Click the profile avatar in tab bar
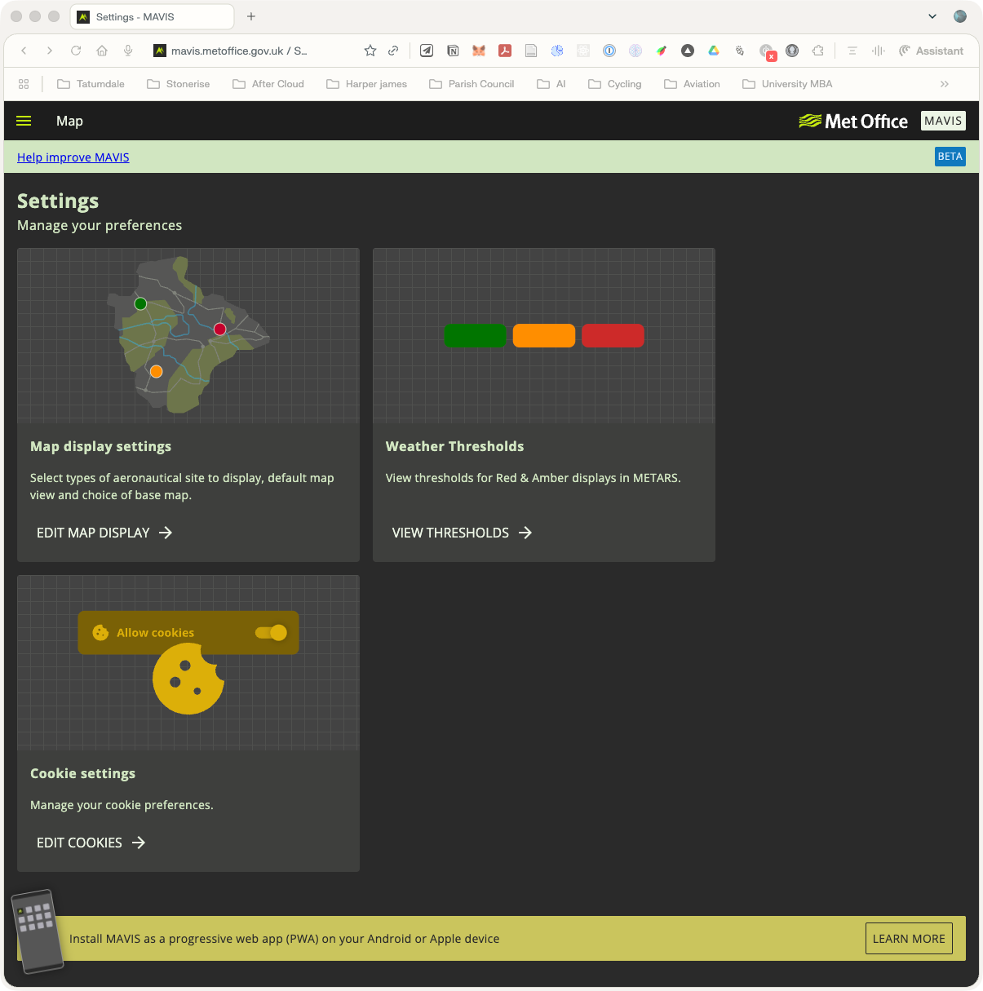The image size is (983, 991). [960, 16]
